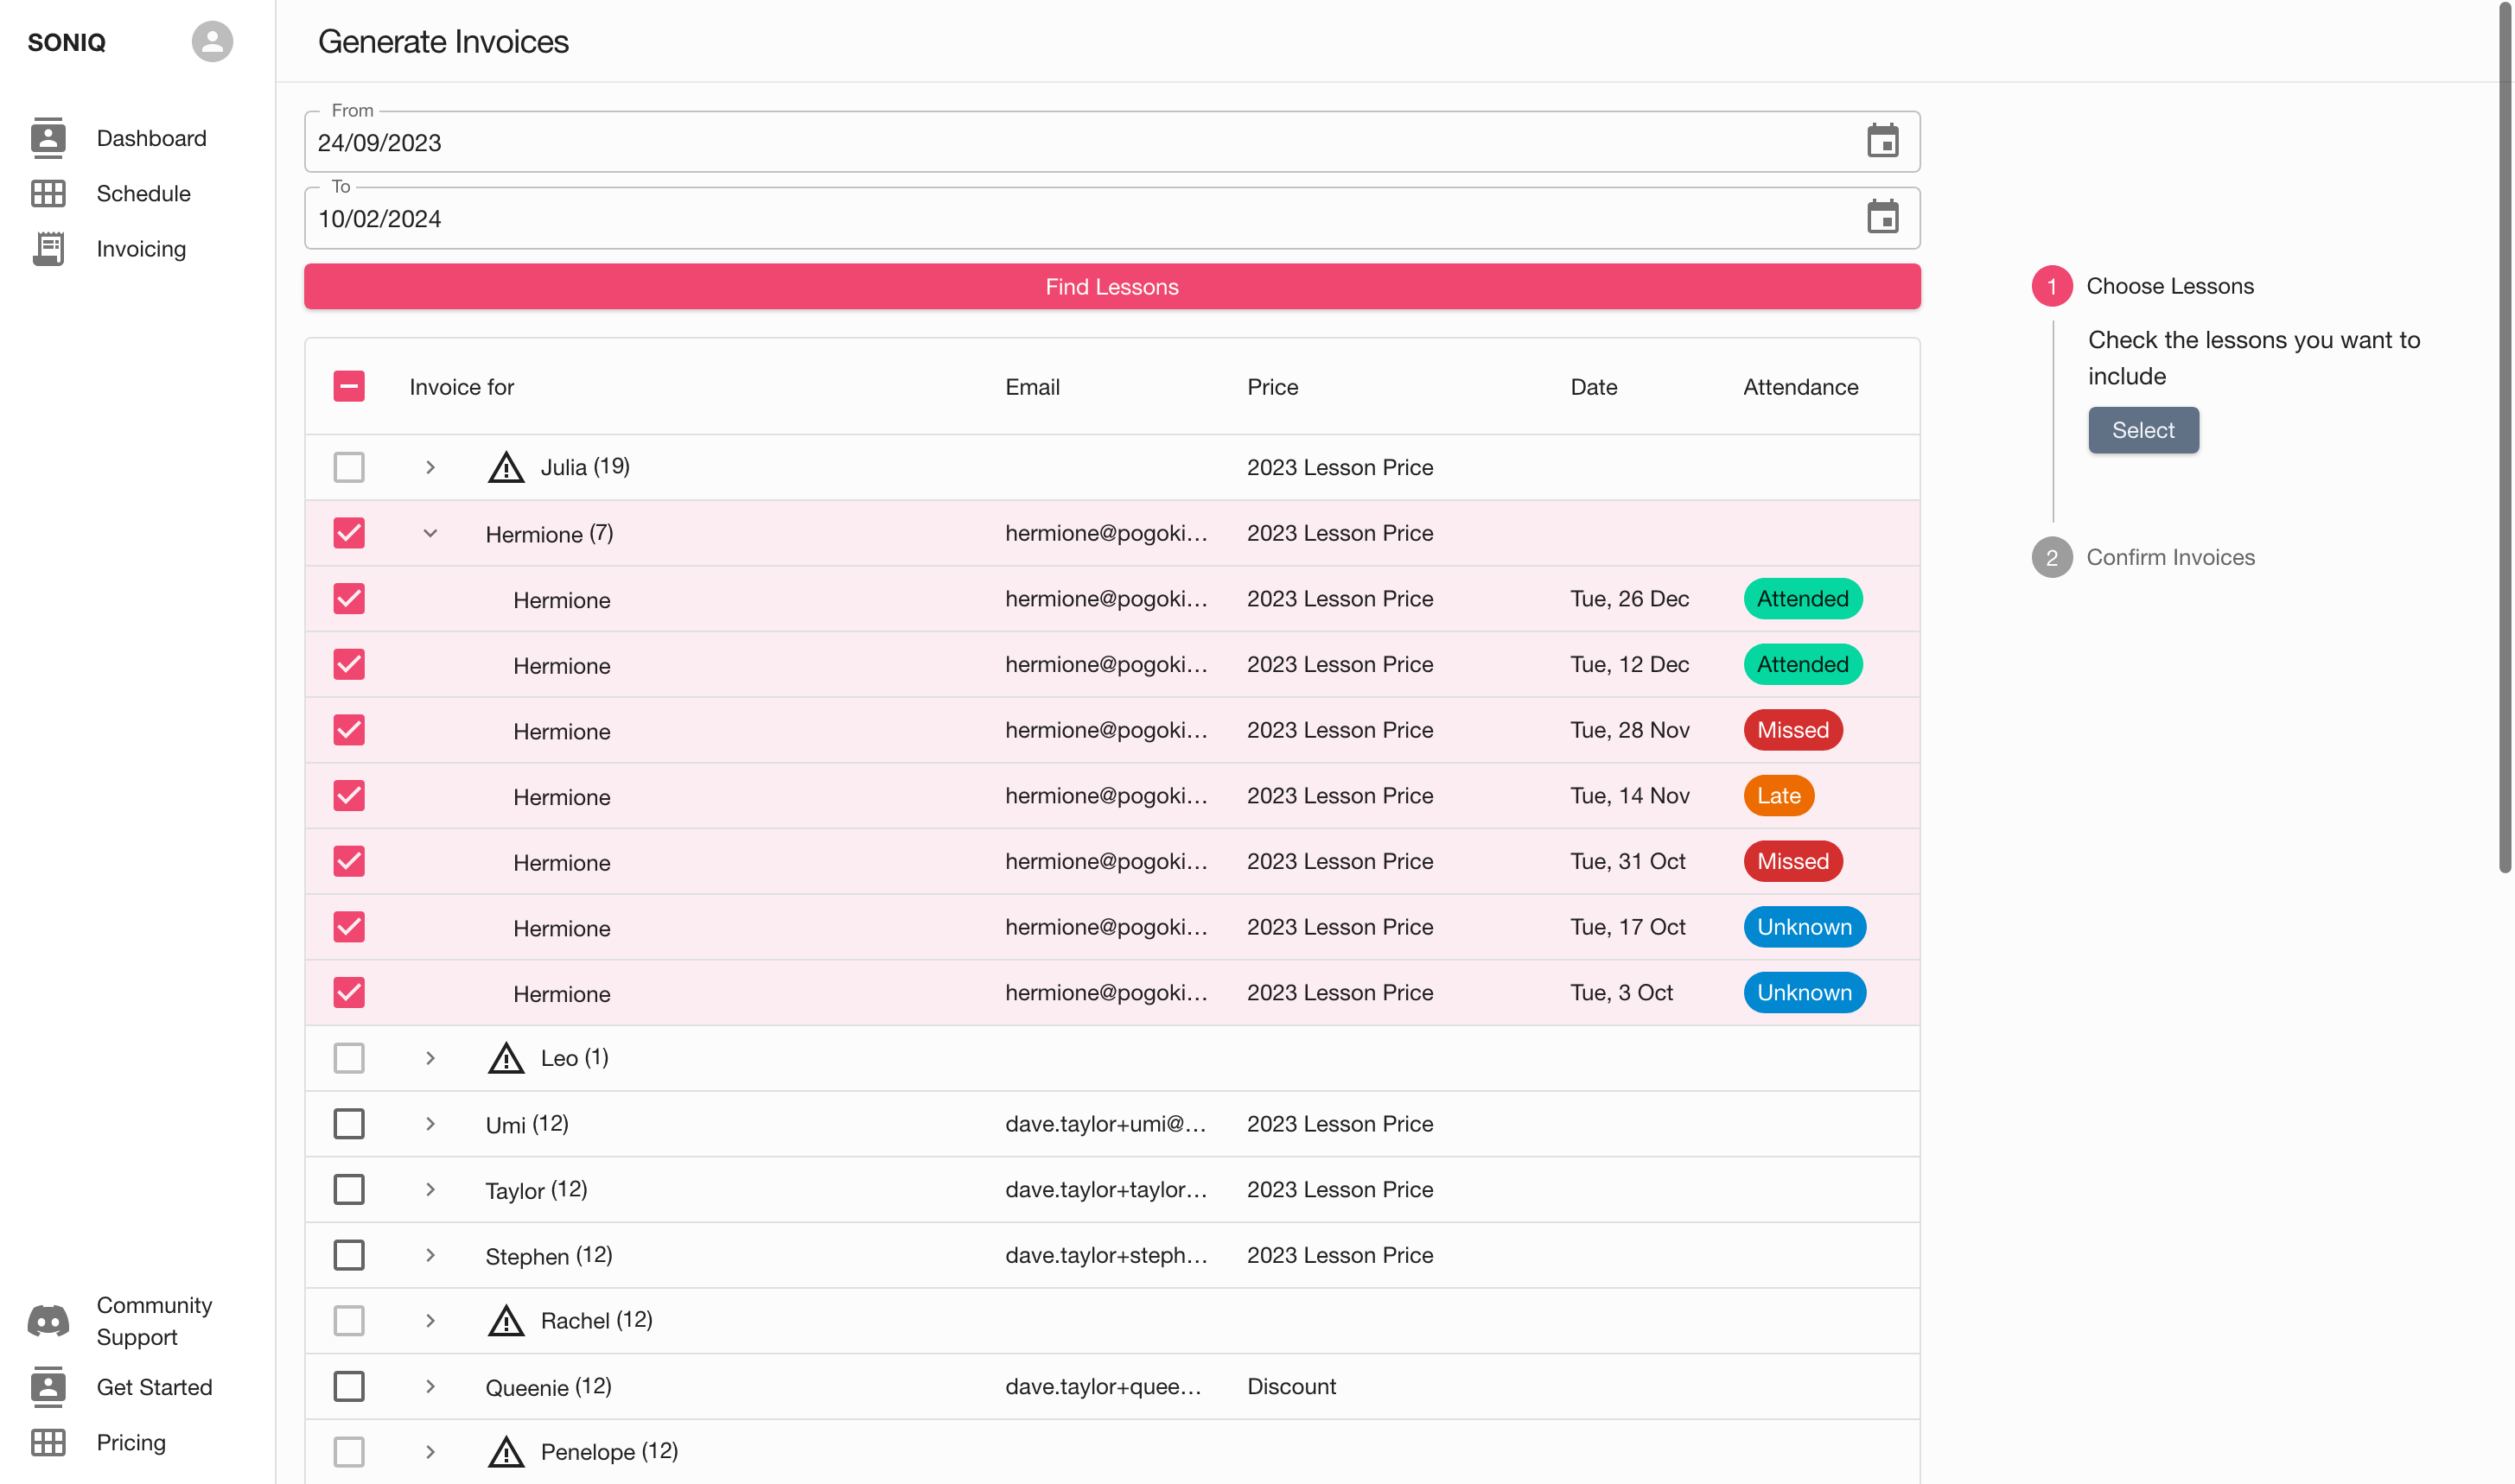Expand the Queenie (12) row
This screenshot has height=1484, width=2515.
coord(430,1386)
